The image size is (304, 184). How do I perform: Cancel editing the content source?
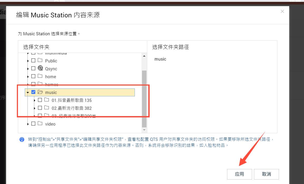[266, 174]
